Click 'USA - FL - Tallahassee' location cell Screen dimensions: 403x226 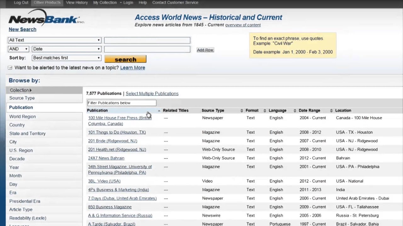click(x=357, y=207)
